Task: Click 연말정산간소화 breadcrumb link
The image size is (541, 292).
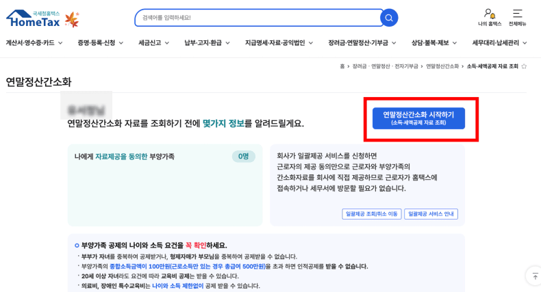Action: 442,66
